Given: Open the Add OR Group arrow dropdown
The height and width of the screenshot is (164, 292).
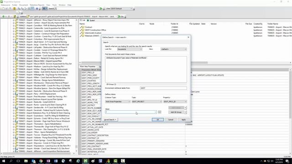Looking at the screenshot, I should (185, 112).
